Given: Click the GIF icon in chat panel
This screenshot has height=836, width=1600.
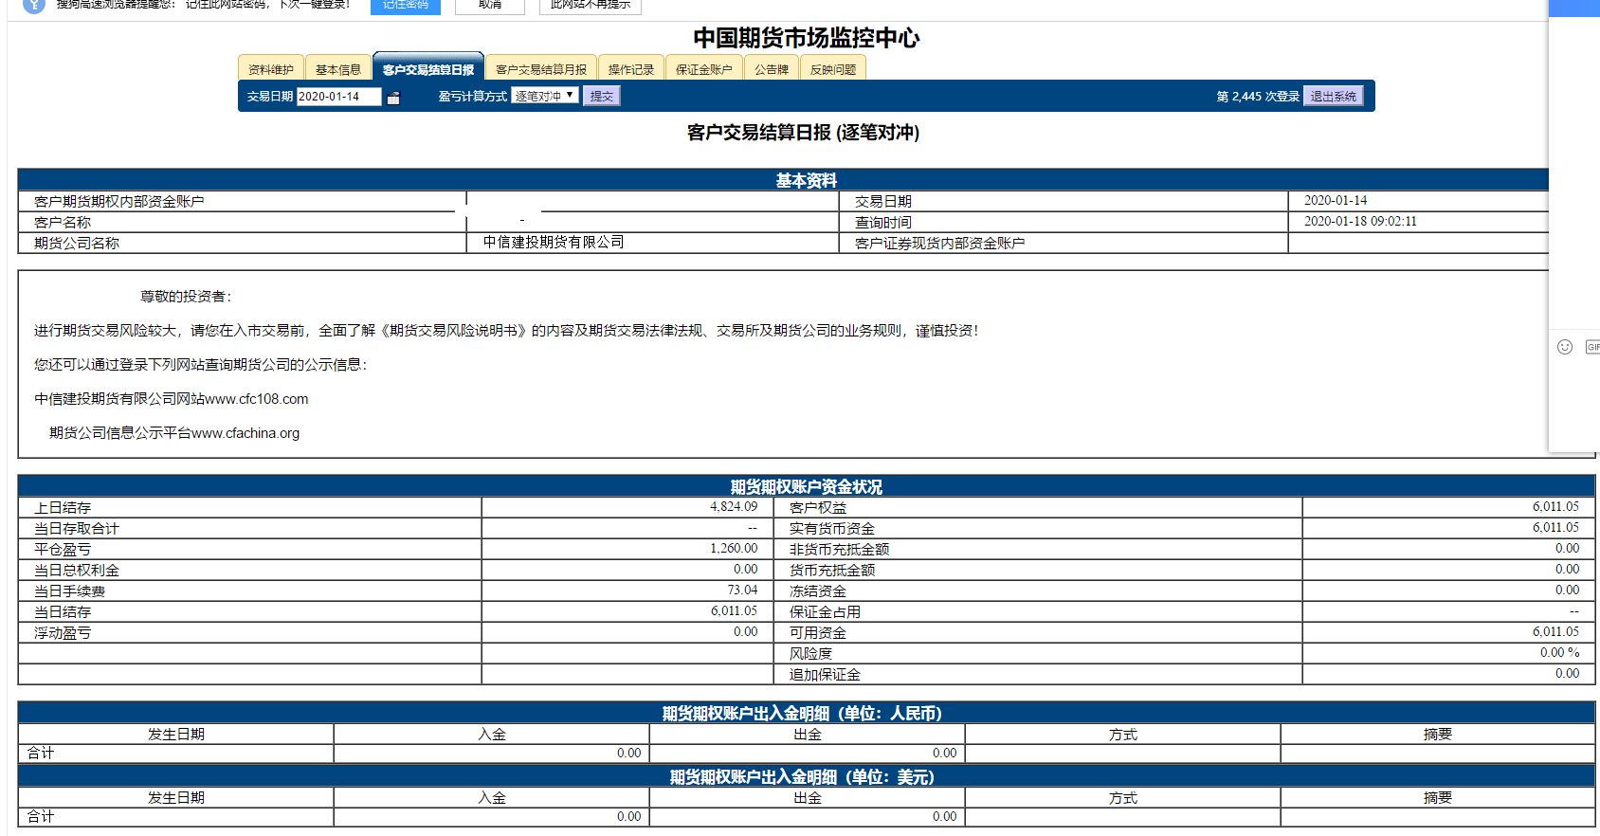Looking at the screenshot, I should (x=1592, y=347).
